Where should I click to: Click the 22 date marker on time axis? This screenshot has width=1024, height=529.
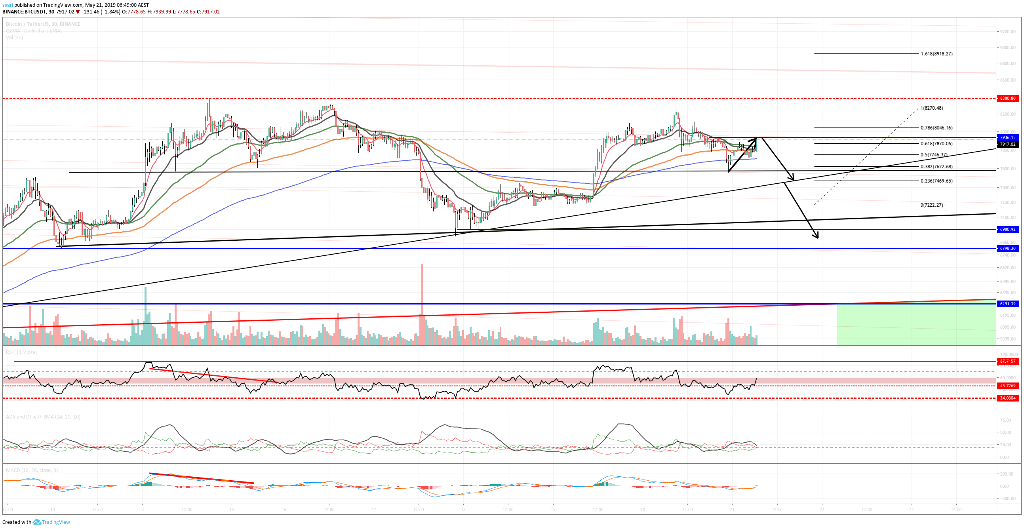(x=822, y=510)
